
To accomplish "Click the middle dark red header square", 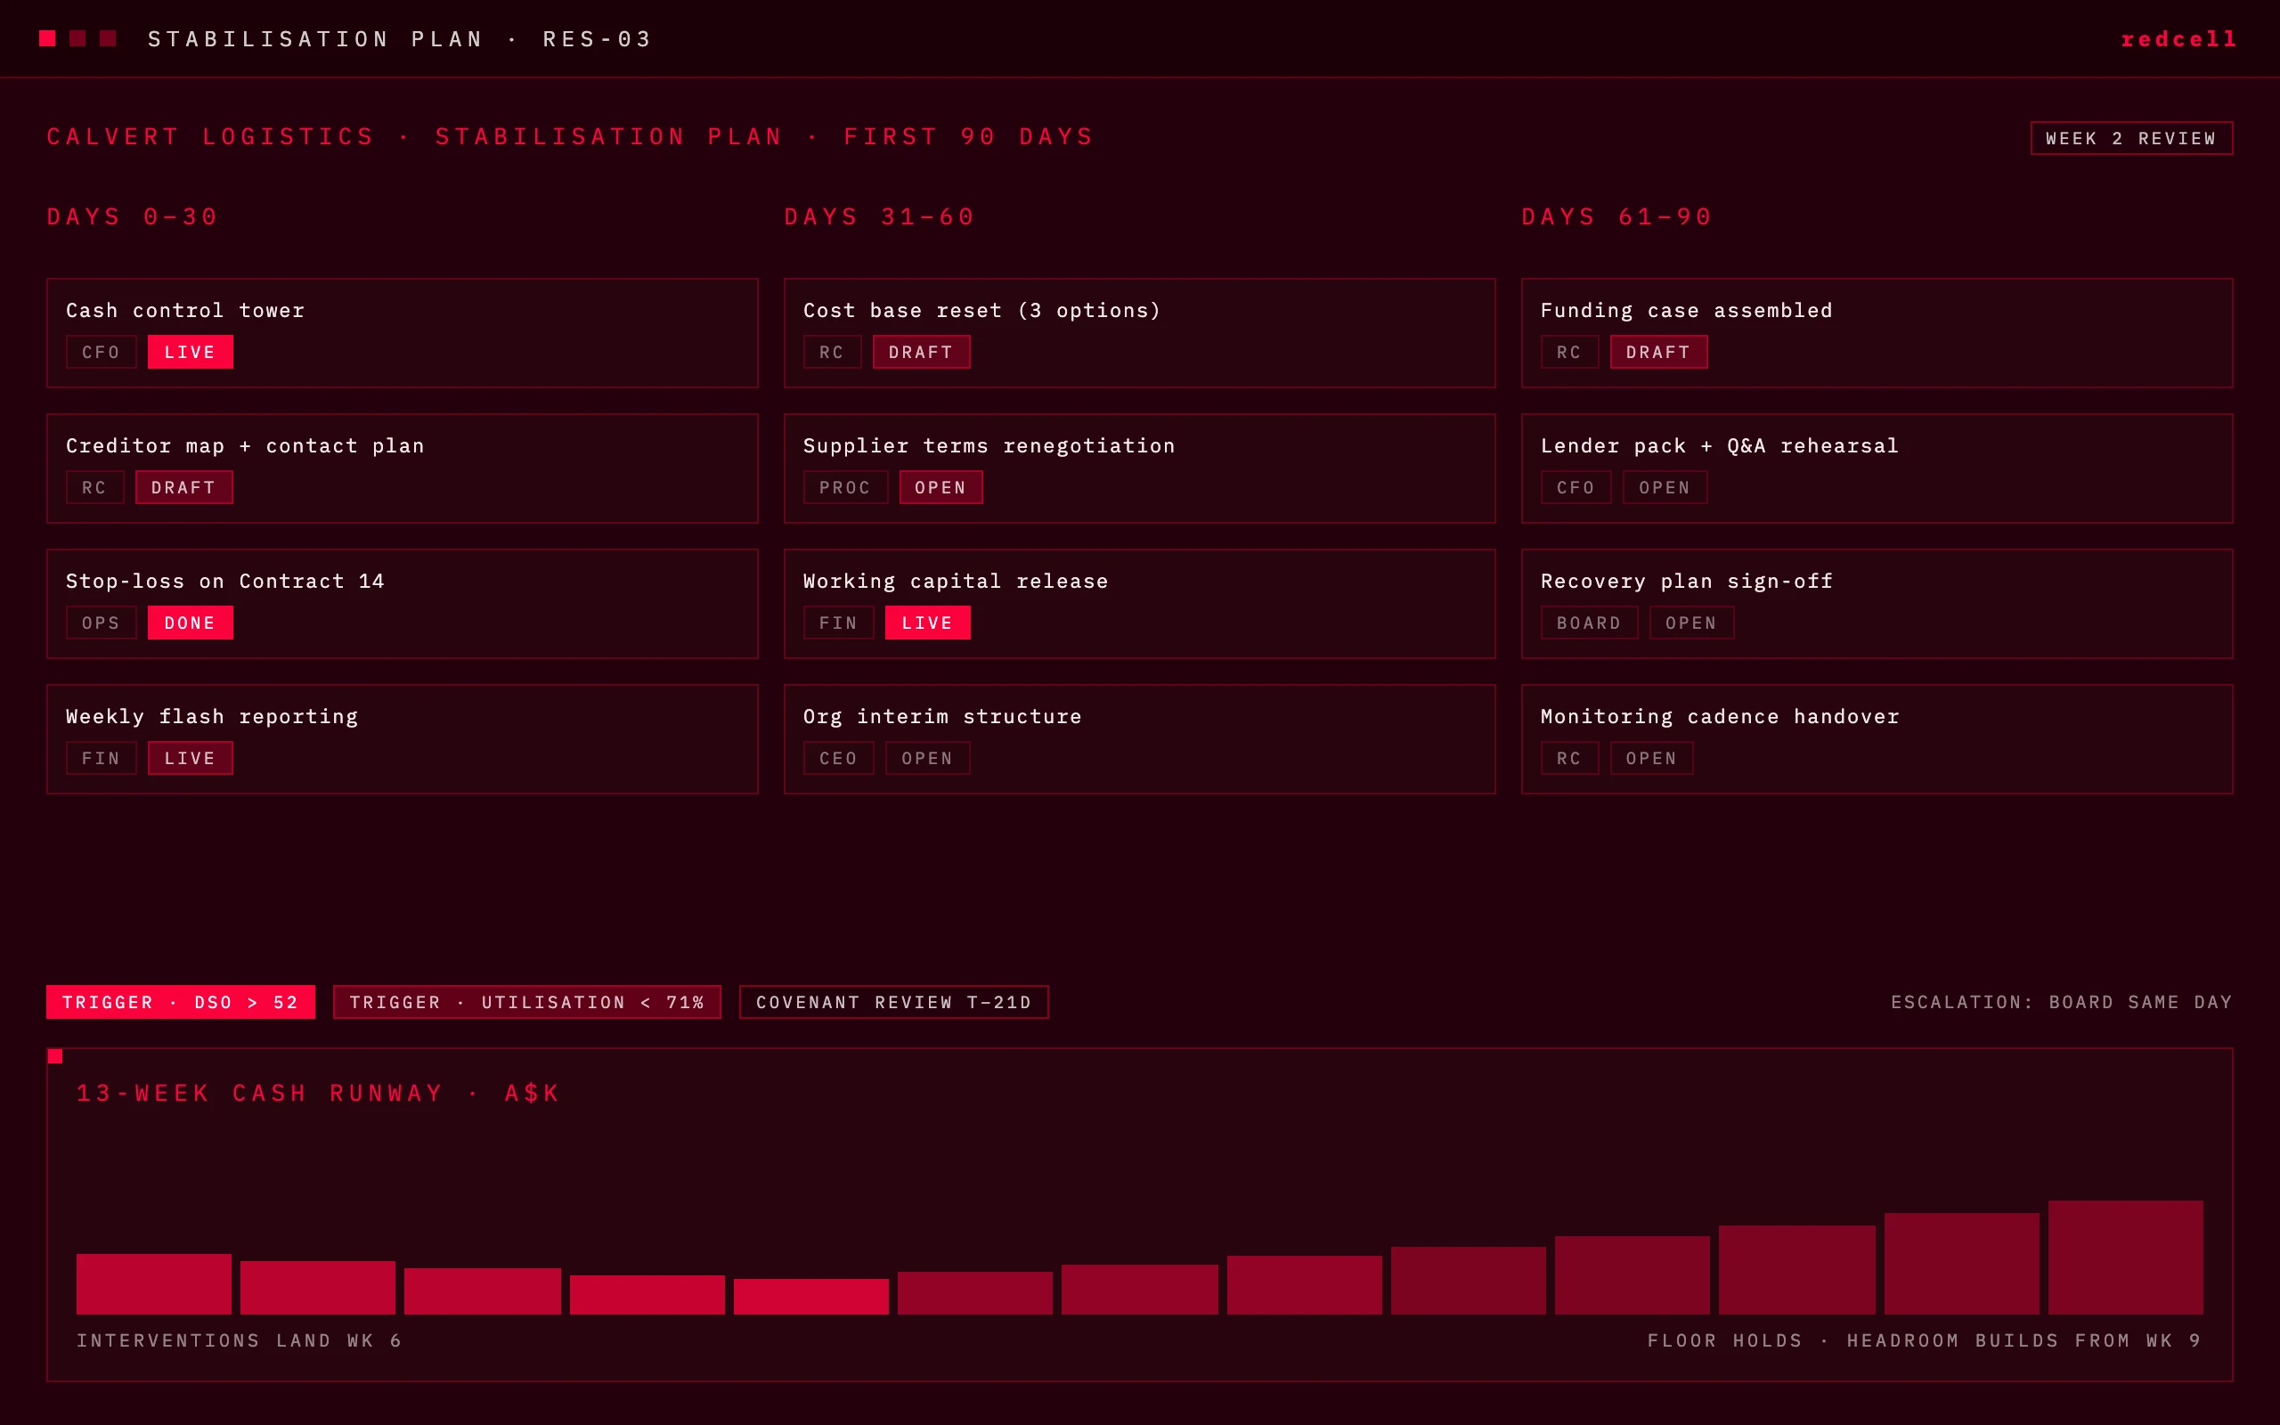I will tap(77, 38).
